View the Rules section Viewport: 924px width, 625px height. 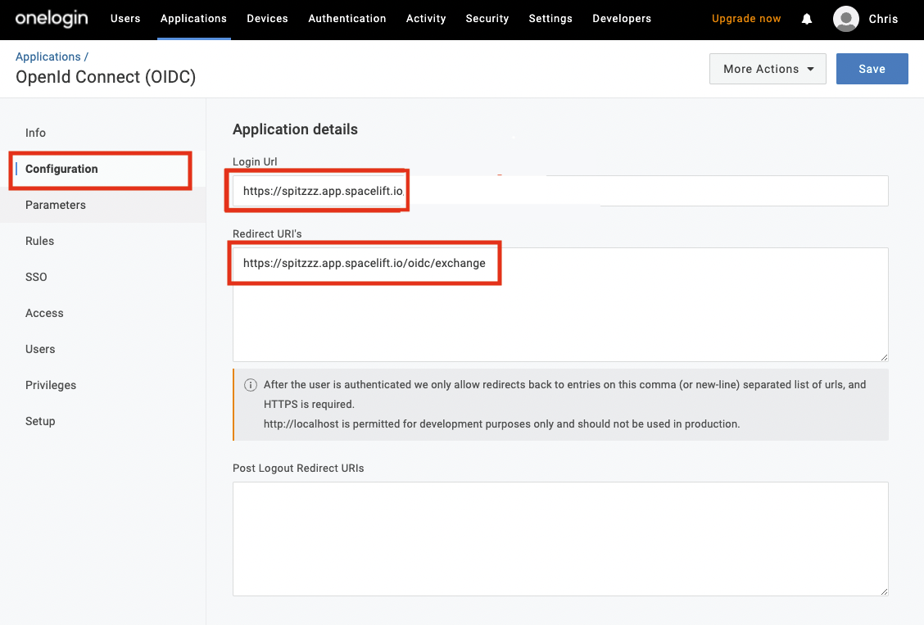(x=39, y=241)
